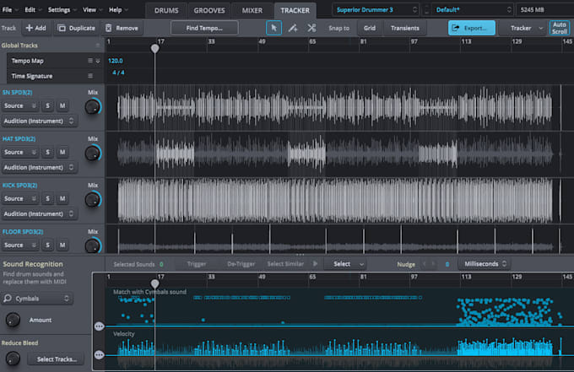Toggle snap to Grid
Screen dimensions: 574x372
point(370,28)
